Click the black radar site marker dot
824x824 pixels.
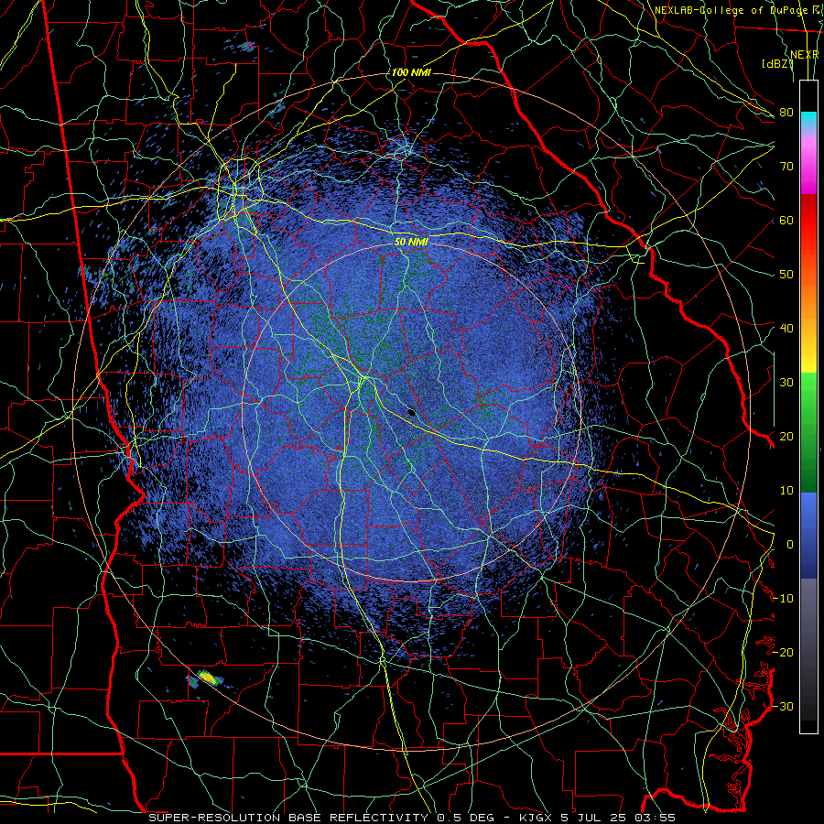[411, 412]
